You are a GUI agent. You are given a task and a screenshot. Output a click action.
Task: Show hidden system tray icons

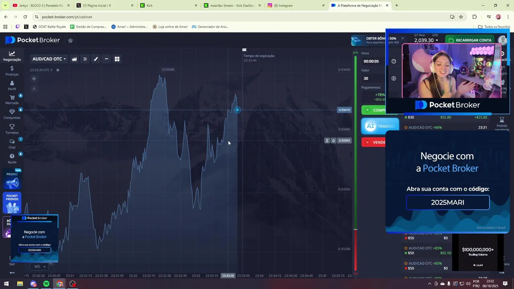pos(430,284)
